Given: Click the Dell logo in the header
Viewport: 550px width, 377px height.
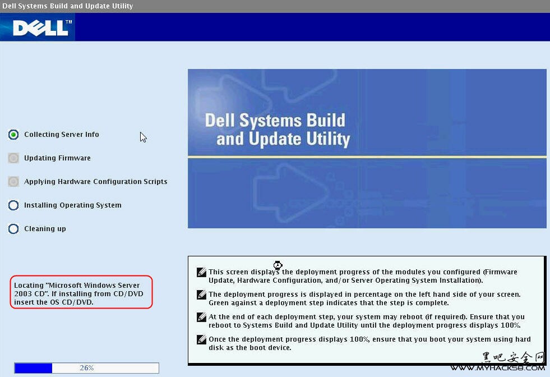Looking at the screenshot, I should tap(43, 27).
